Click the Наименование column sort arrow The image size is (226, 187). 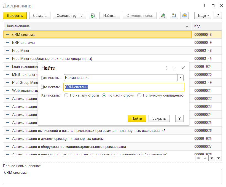coord(187,26)
